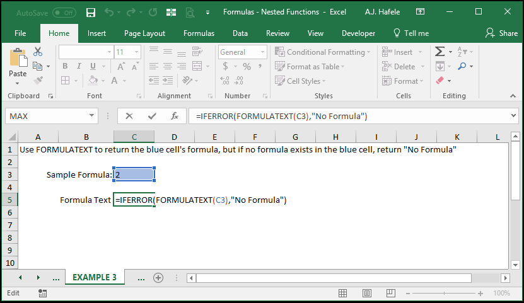
Task: Click the Cut scissors icon
Action: pyautogui.click(x=38, y=52)
